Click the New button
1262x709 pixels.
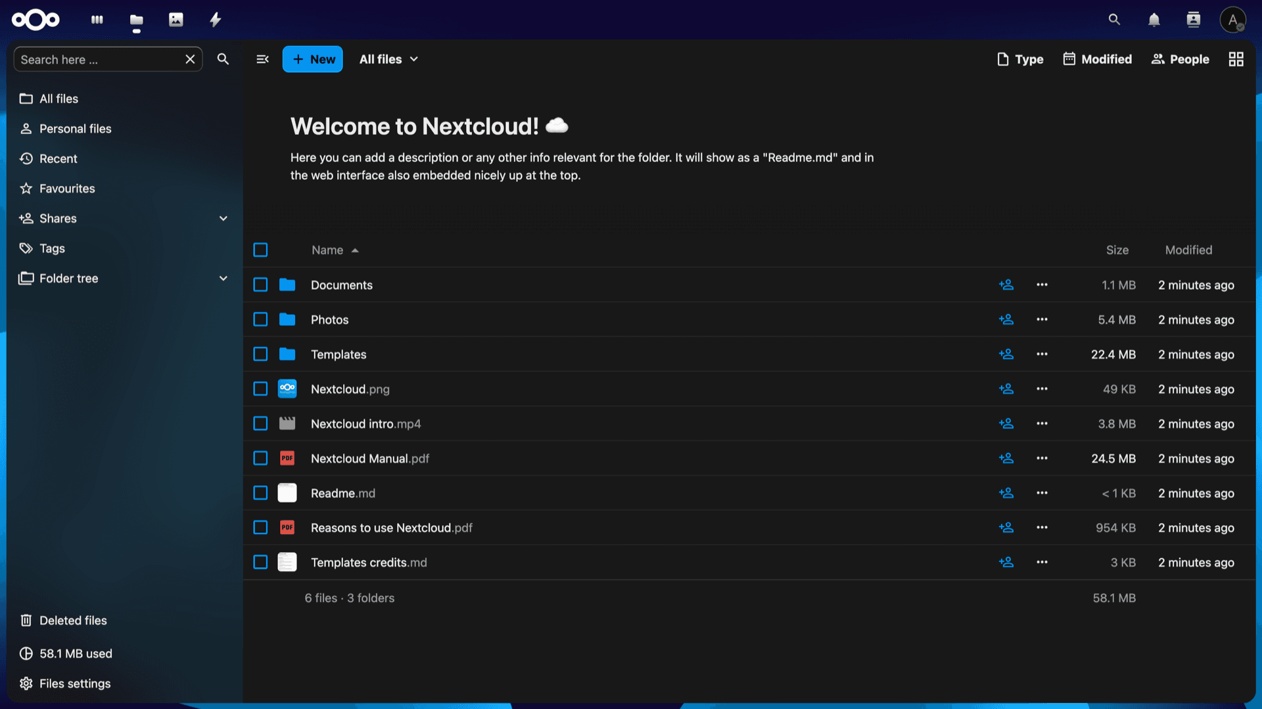[313, 59]
